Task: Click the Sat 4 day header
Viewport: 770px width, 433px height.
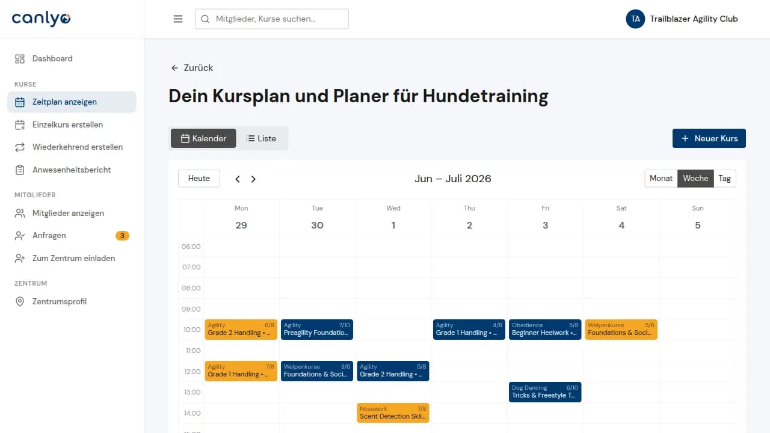Action: tap(621, 218)
